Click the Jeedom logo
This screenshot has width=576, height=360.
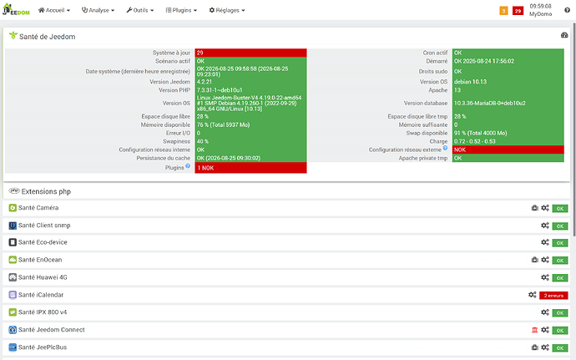[16, 9]
